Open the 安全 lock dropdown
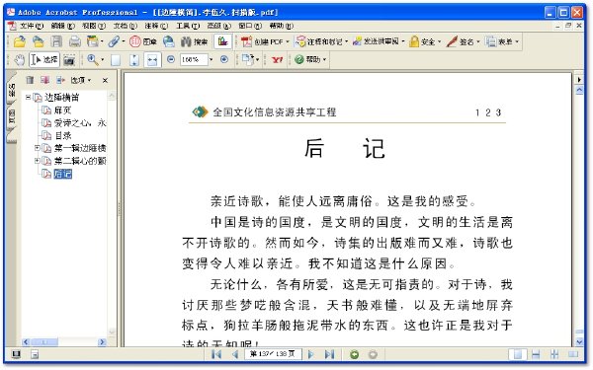The height and width of the screenshot is (370, 593). coord(425,41)
